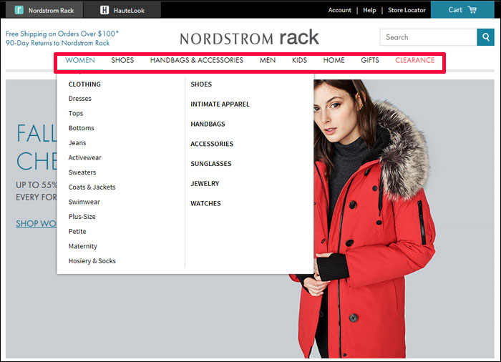Screen dimensions: 501x362
Task: Click the CLOTHING heading in the dropdown
Action: click(84, 84)
